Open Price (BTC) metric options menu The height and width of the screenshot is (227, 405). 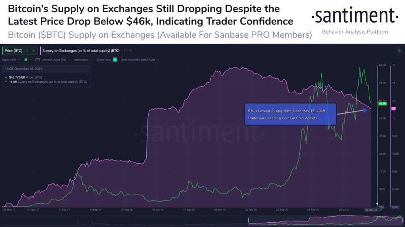click(x=27, y=51)
